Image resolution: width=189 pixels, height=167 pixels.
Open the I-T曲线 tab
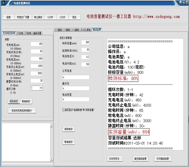tap(67, 30)
